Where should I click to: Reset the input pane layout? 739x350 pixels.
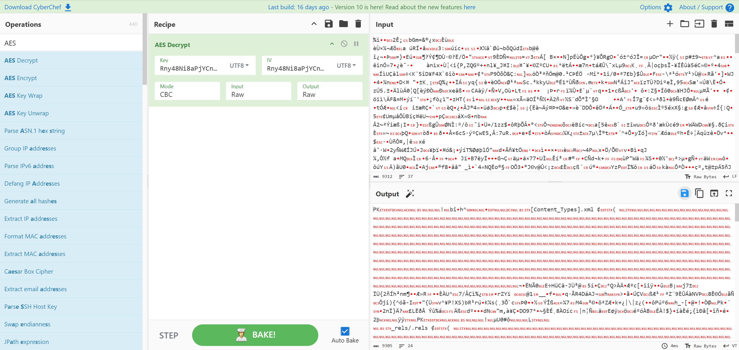[x=729, y=24]
